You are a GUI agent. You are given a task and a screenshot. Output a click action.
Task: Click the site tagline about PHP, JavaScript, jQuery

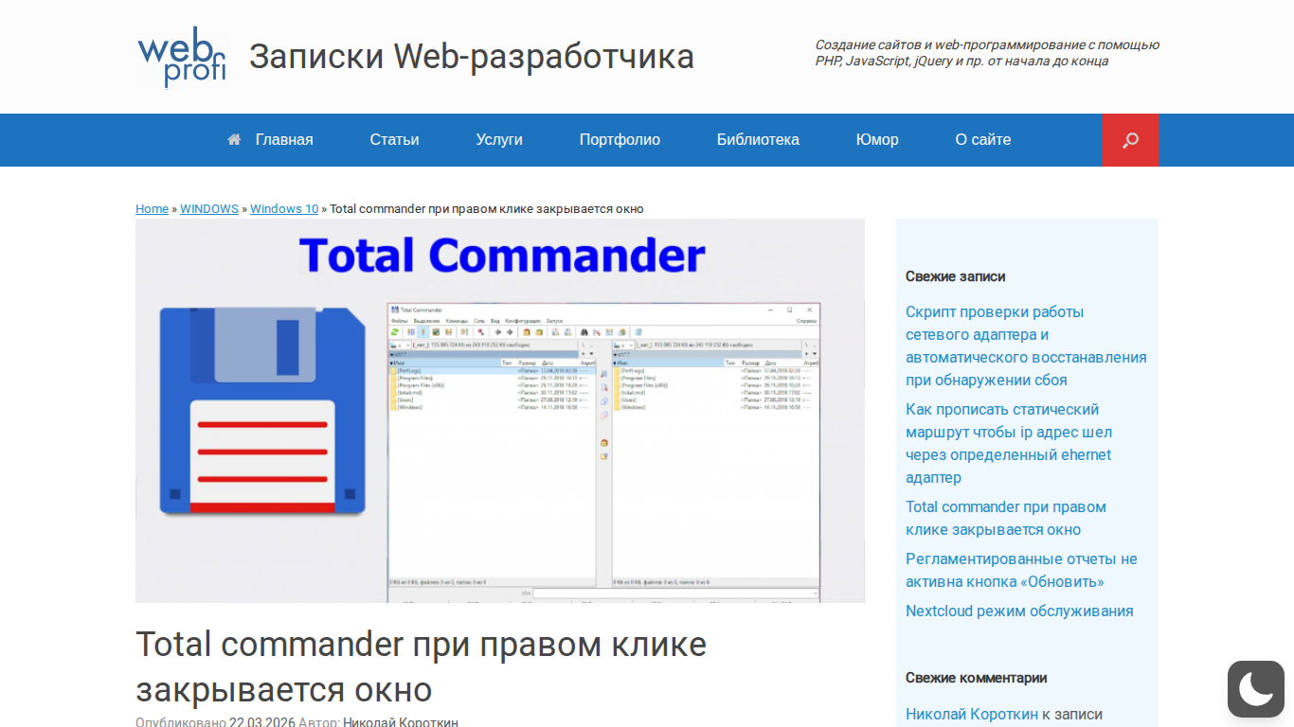tap(987, 53)
